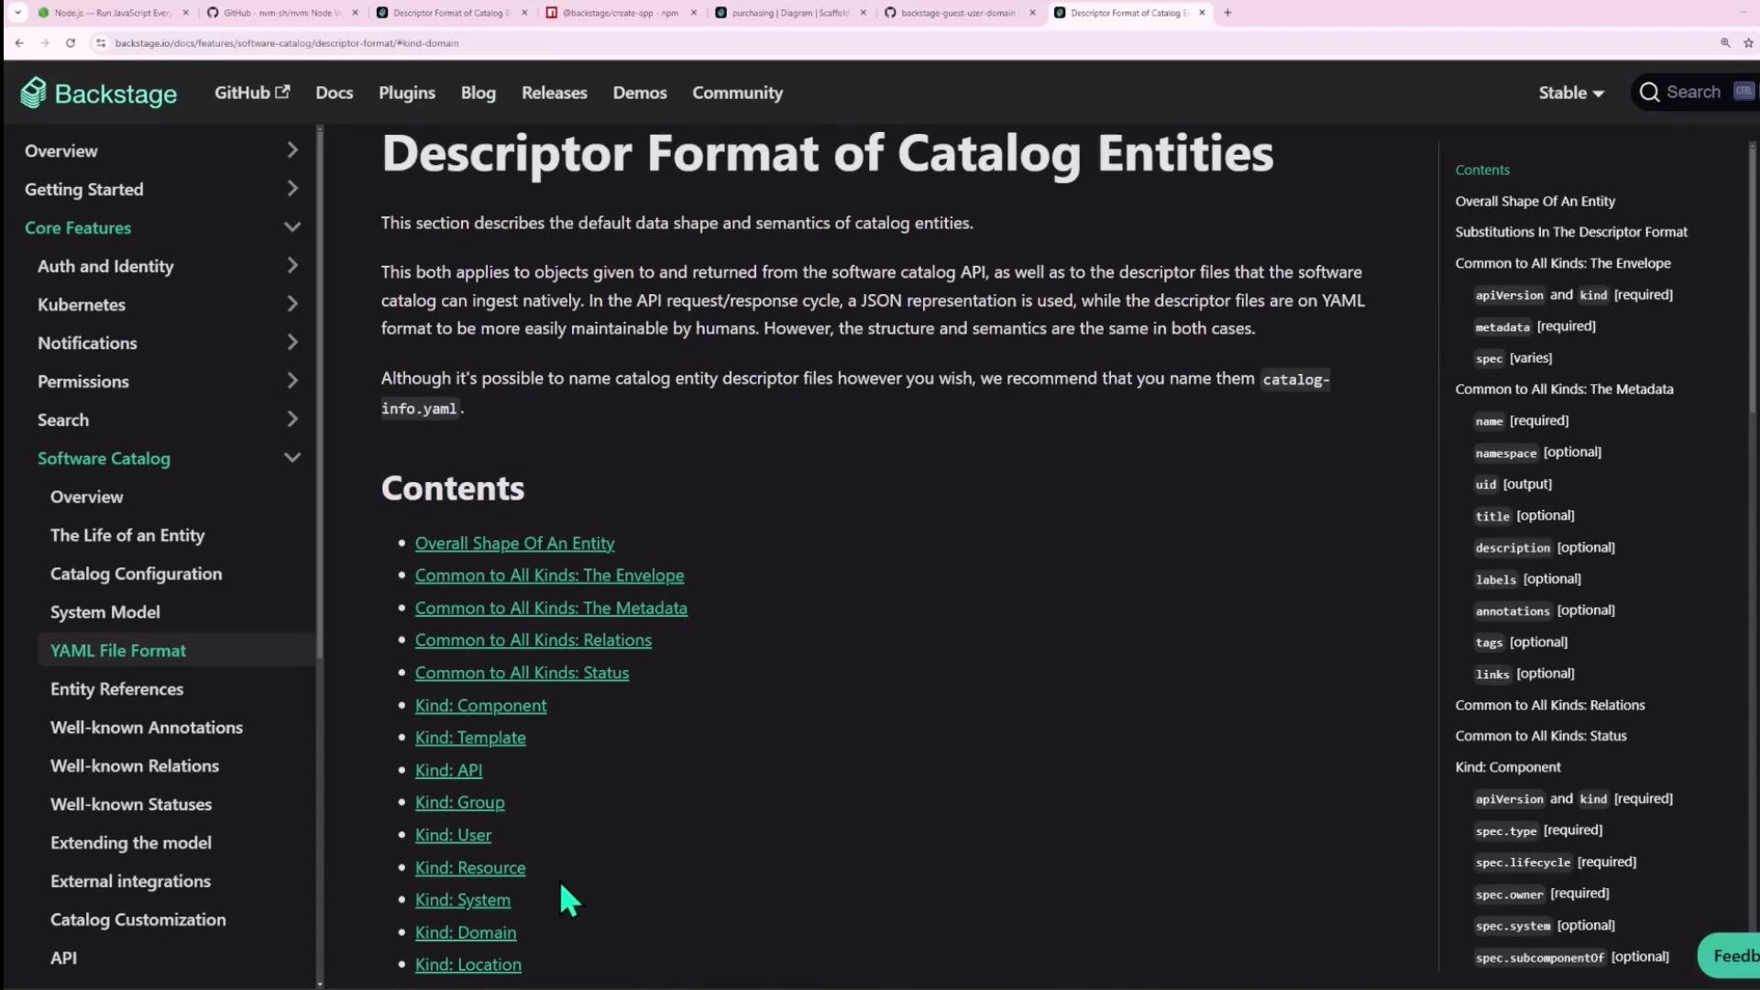Open the GitHub external link in navbar
The image size is (1760, 990).
coord(252,93)
